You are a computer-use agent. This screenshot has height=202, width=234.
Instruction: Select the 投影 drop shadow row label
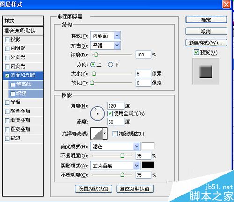point(15,39)
